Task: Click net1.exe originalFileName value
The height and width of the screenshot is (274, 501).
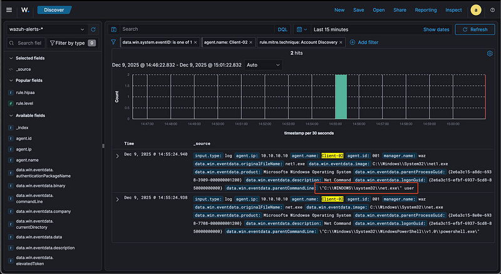Action: point(295,164)
